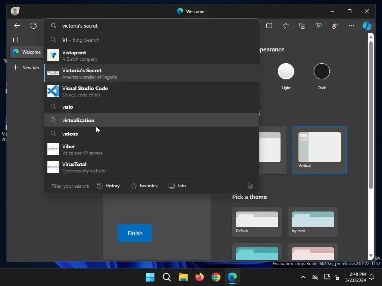
Task: Open split screen icon in toolbar
Action: tap(269, 26)
